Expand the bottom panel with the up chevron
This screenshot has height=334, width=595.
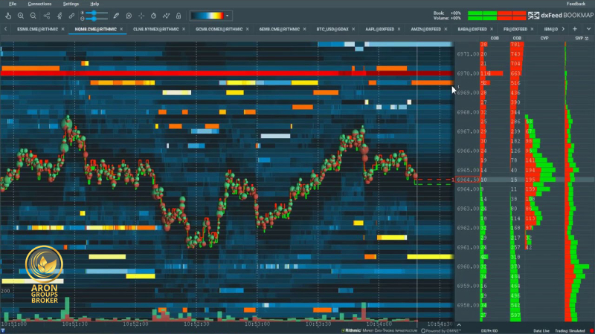click(x=459, y=325)
